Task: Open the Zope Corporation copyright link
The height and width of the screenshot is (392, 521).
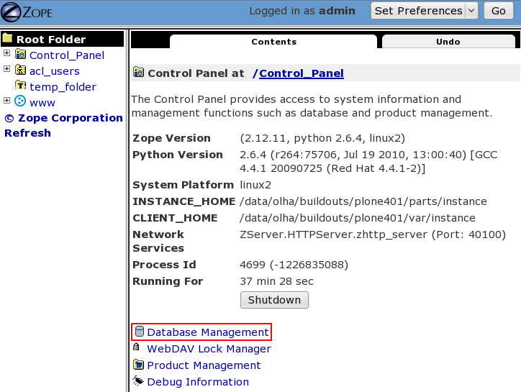Action: coord(63,118)
